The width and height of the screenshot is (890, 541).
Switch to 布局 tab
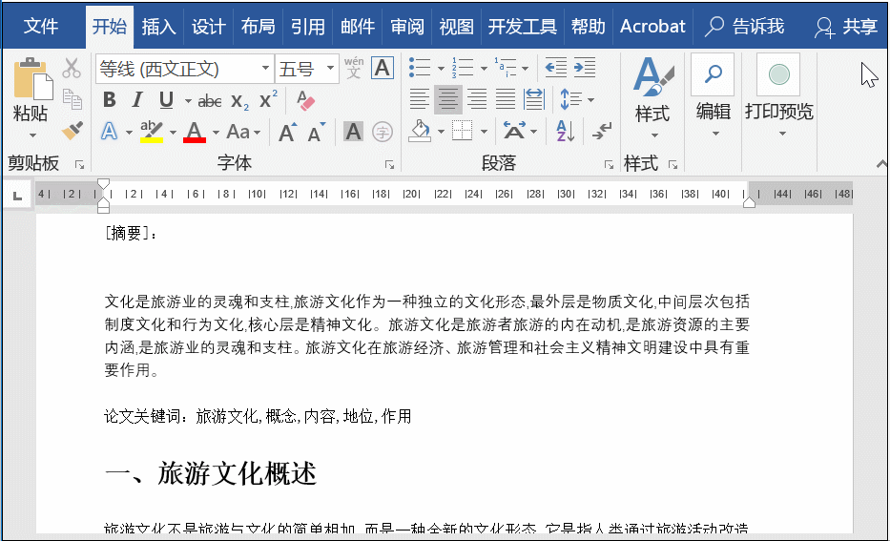point(259,26)
